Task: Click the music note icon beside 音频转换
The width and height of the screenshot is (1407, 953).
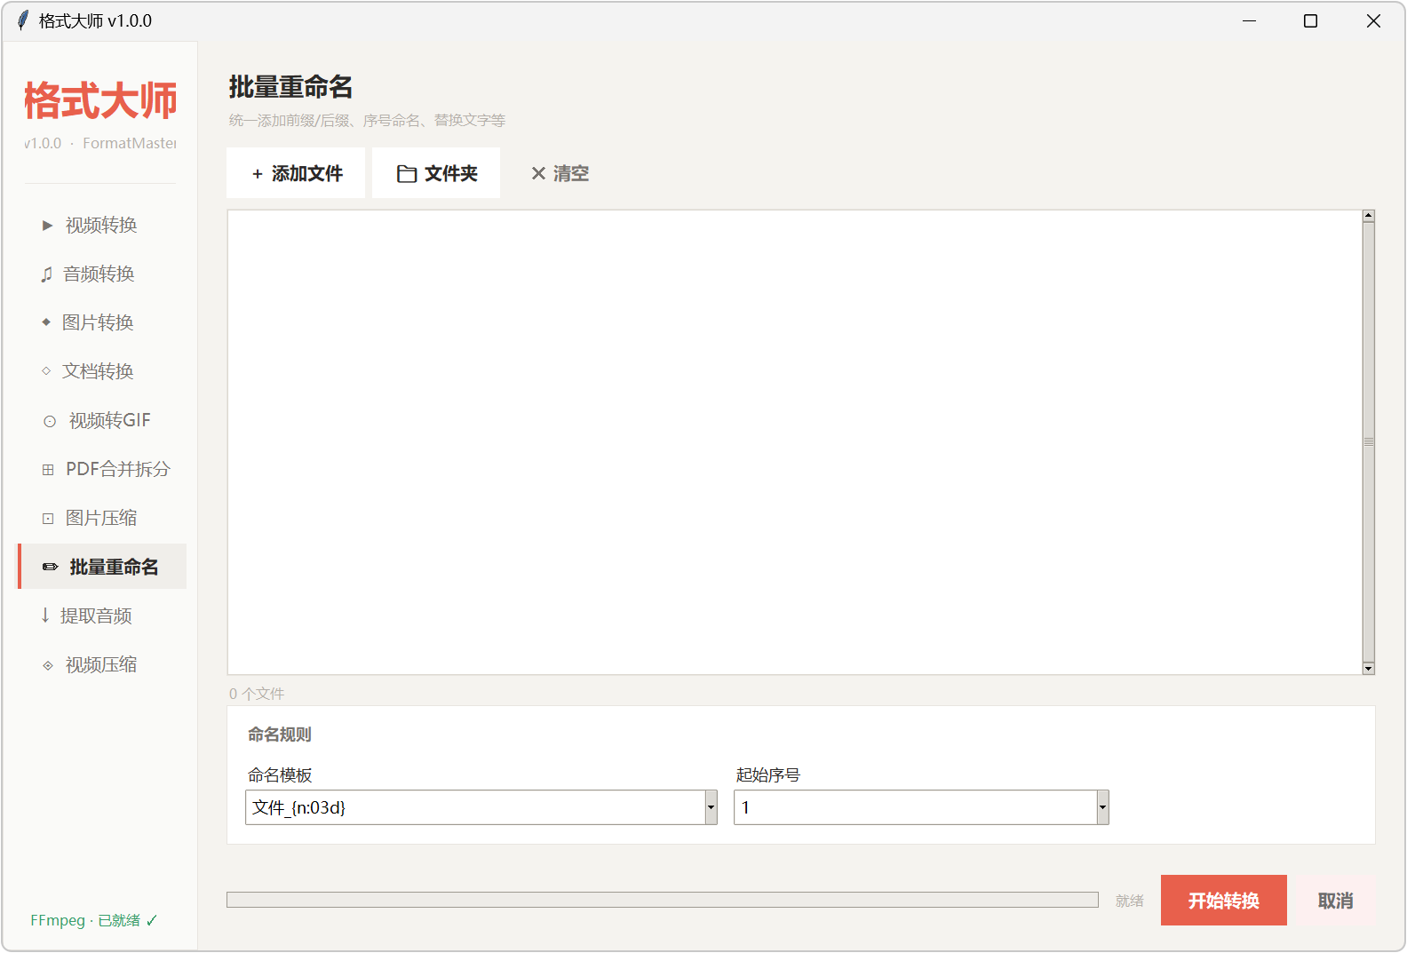Action: coord(47,274)
